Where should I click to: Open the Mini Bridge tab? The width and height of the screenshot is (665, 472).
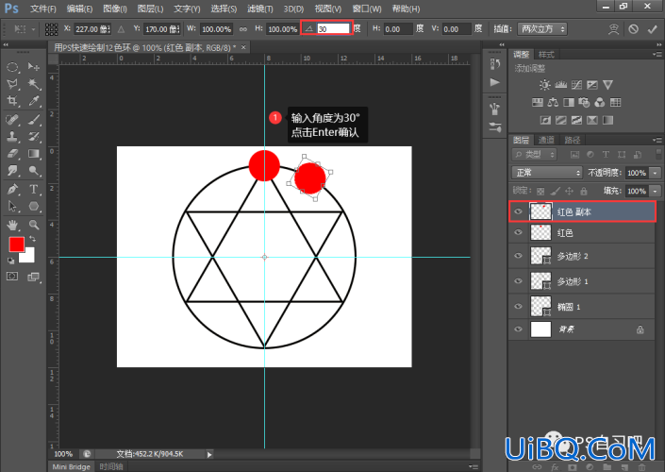[72, 466]
